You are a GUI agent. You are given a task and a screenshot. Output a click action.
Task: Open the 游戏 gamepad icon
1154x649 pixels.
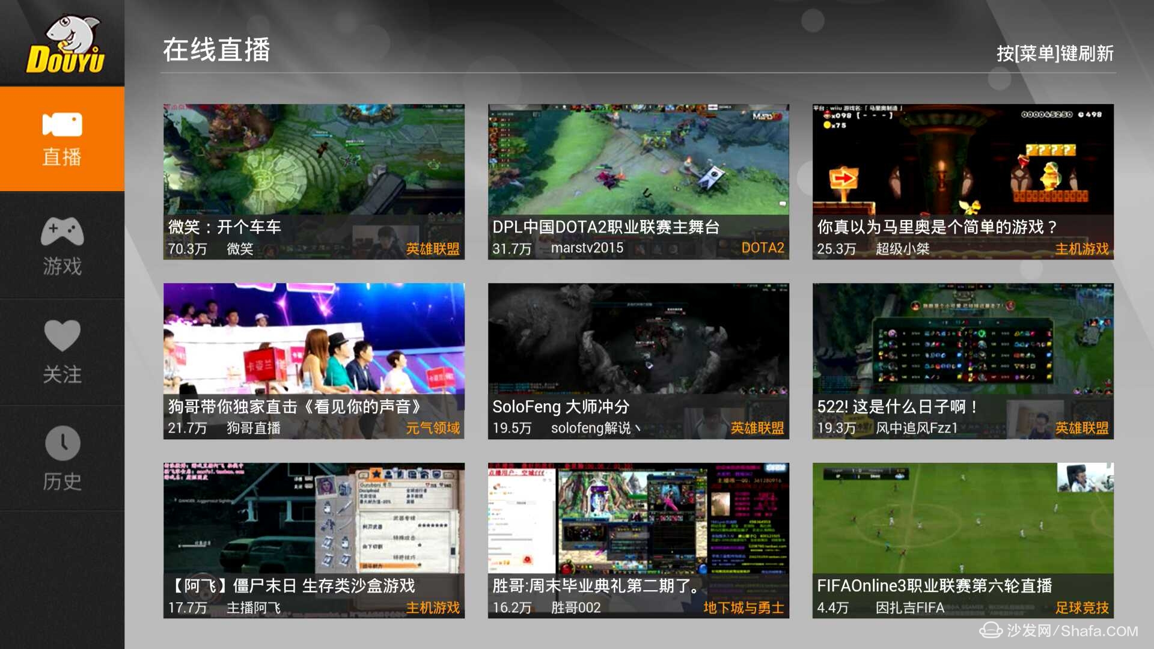tap(62, 231)
